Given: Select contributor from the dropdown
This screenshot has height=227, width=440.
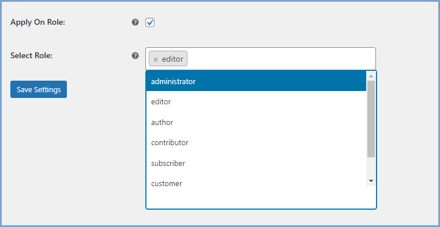Looking at the screenshot, I should pos(256,143).
